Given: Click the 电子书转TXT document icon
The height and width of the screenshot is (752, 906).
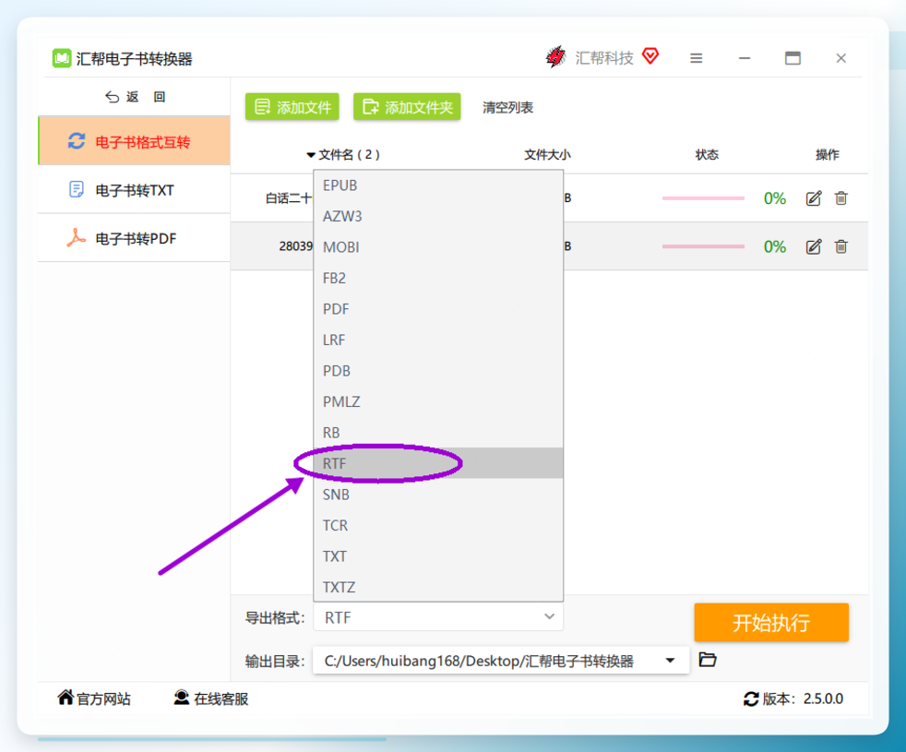Looking at the screenshot, I should click(77, 189).
